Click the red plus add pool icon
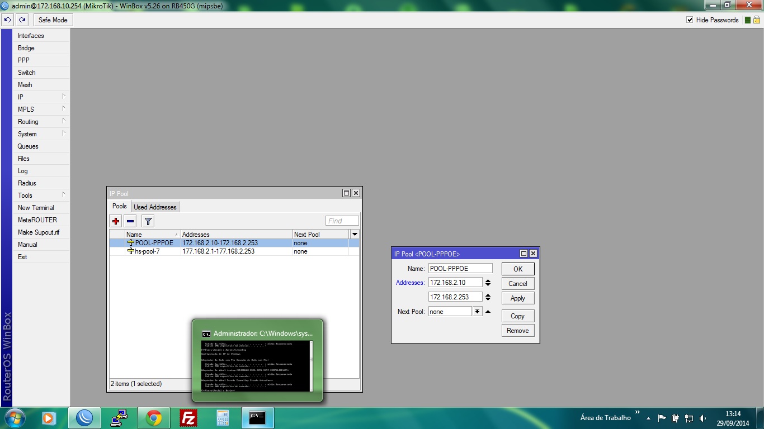 (x=116, y=221)
